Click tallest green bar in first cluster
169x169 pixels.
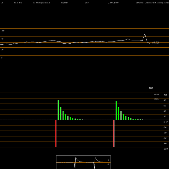(x=58, y=110)
